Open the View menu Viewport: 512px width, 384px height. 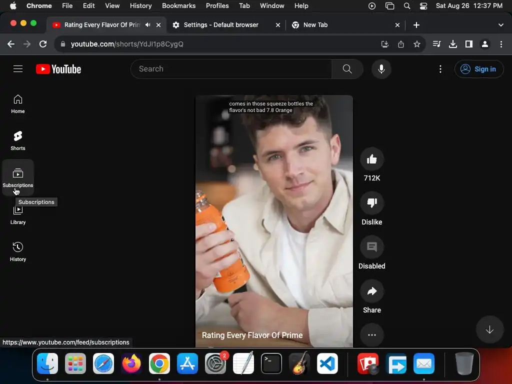tap(112, 6)
